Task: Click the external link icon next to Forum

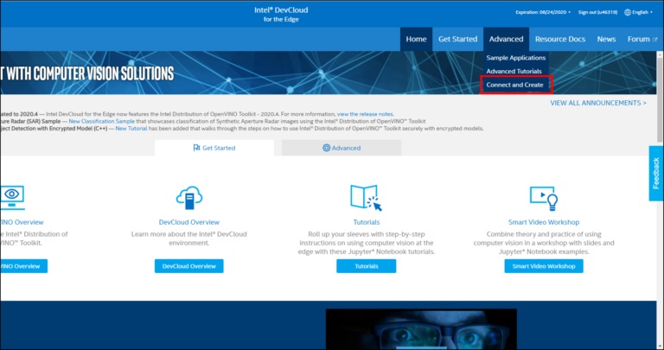Action: click(x=654, y=40)
